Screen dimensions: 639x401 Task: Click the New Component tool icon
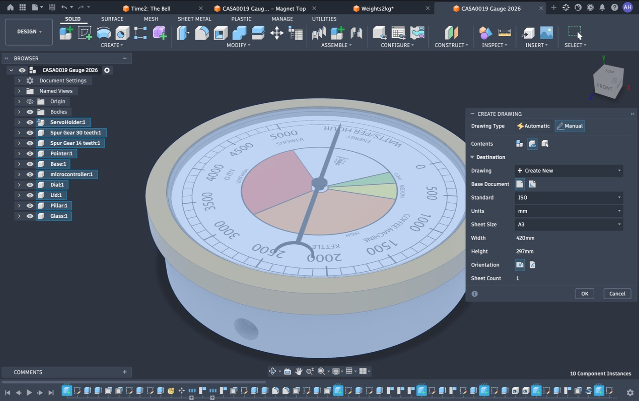pos(66,33)
